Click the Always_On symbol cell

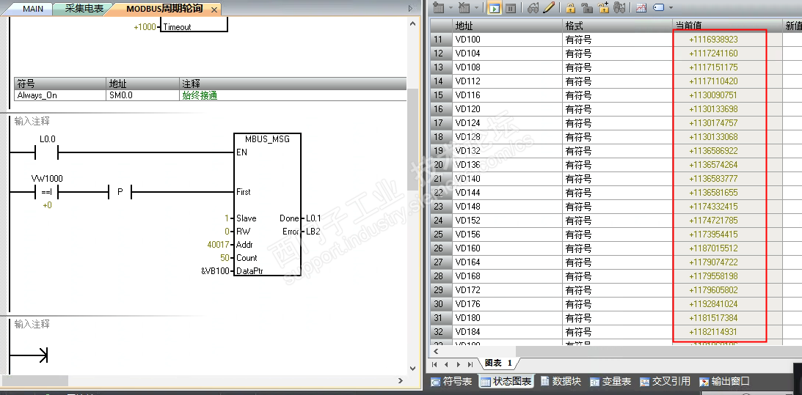[60, 95]
